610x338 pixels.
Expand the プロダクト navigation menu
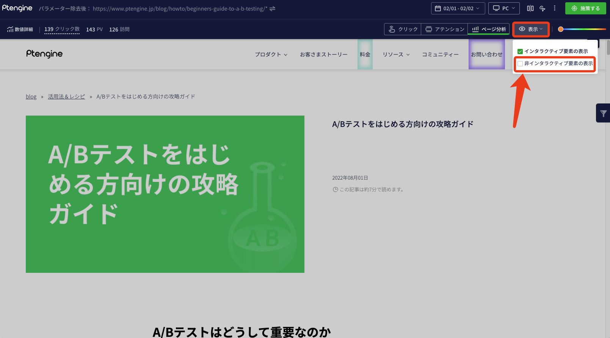point(271,55)
